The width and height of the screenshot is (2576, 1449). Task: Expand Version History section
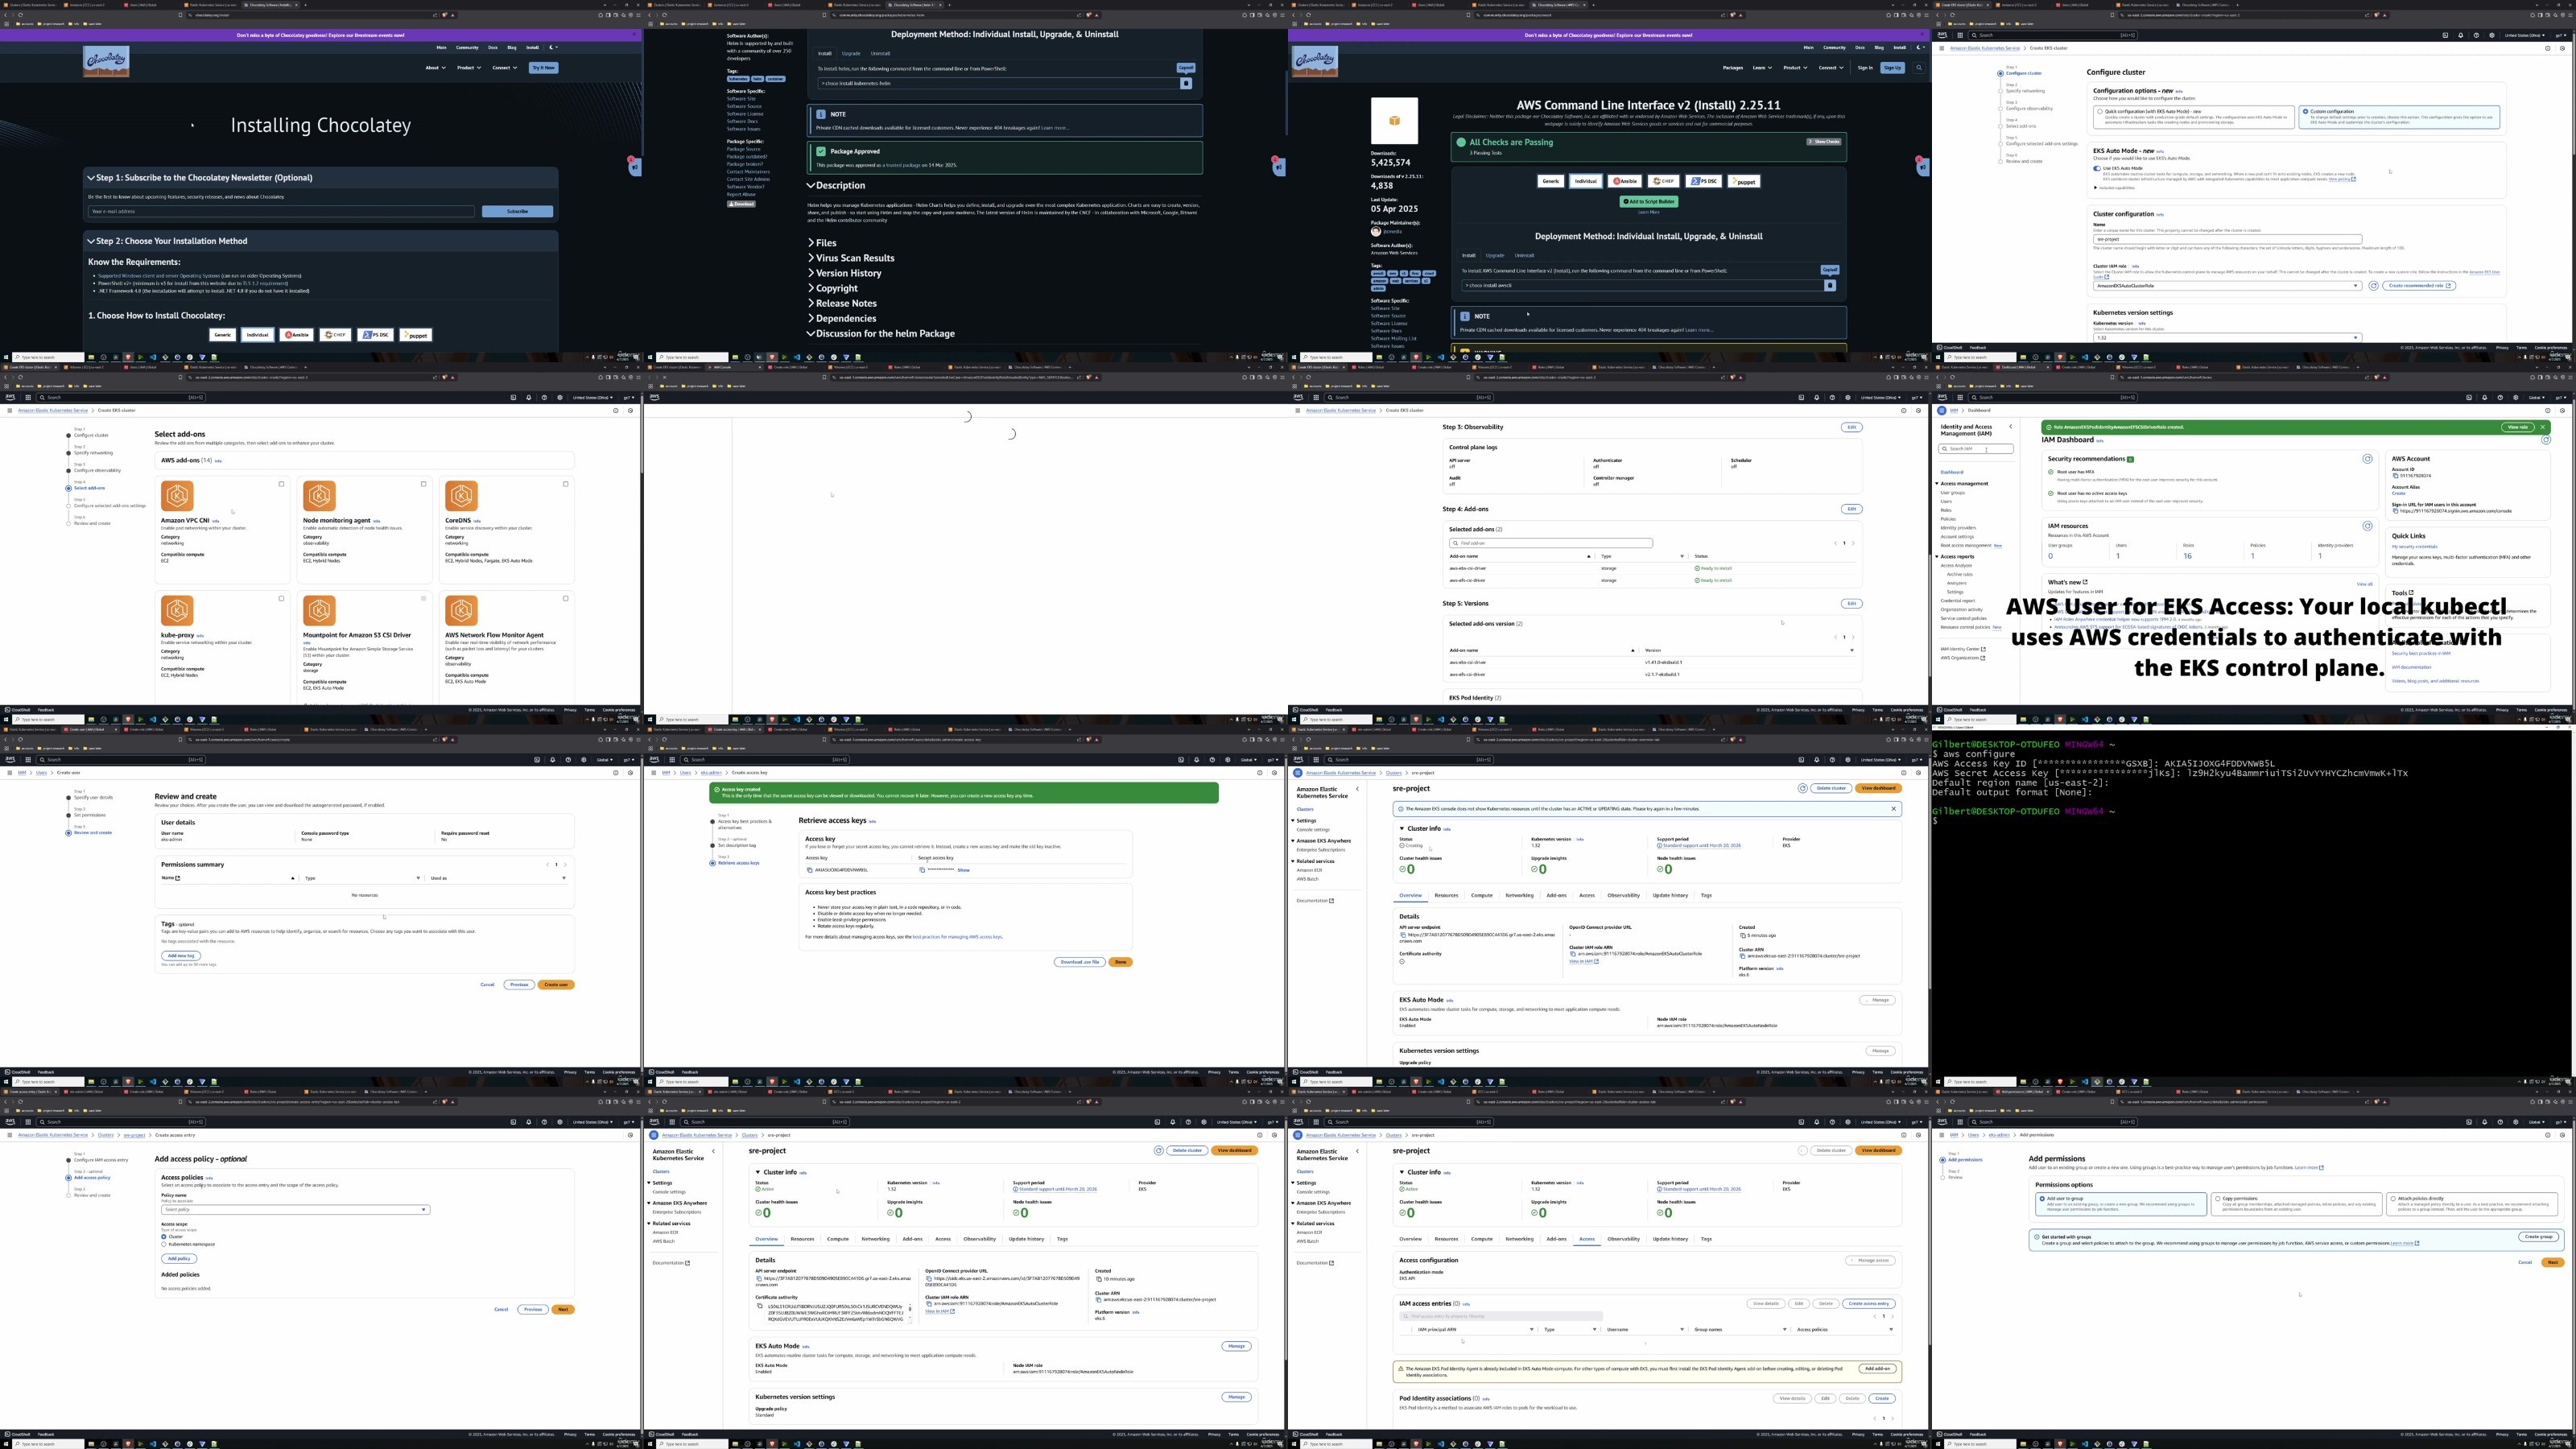tap(845, 273)
